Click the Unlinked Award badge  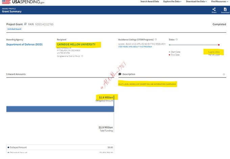[14, 29]
